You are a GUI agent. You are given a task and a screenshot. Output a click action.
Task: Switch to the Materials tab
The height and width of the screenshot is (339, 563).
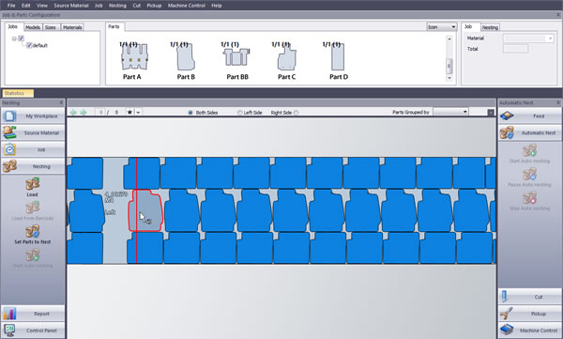pyautogui.click(x=72, y=27)
